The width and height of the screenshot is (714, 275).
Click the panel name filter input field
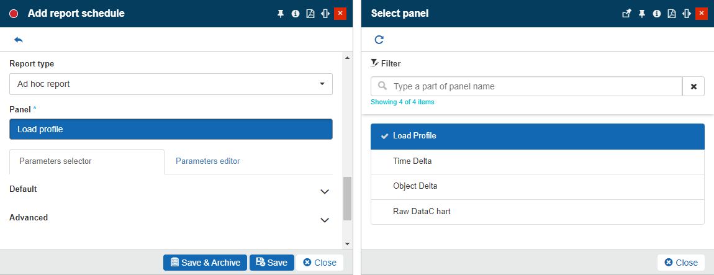[534, 86]
